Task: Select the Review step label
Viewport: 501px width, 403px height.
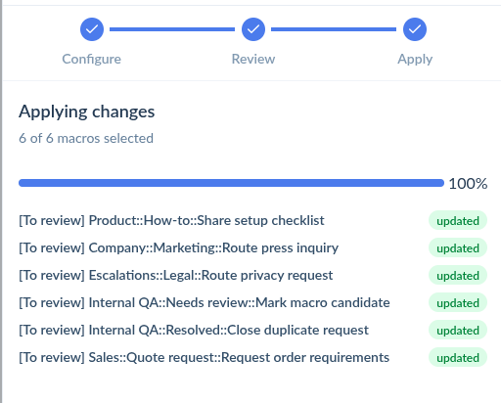Action: [x=253, y=60]
